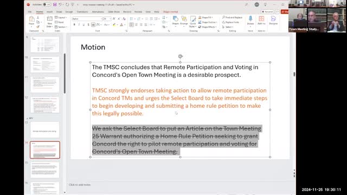Align text left in paragraph group
Screen dimensions: 347x195
pyautogui.click(x=131, y=24)
